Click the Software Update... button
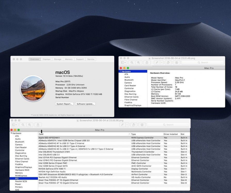Image resolution: width=231 pixels, height=193 pixels. point(85,104)
